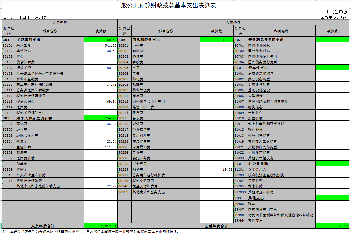Select the 商品和服务支出 cell
The height and width of the screenshot is (234, 351).
click(x=166, y=40)
